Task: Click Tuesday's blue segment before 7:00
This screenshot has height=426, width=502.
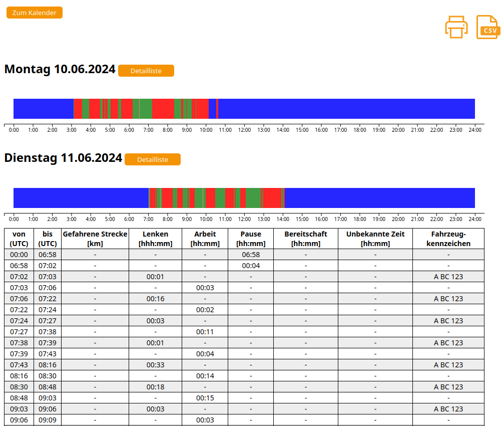Action: (x=80, y=198)
